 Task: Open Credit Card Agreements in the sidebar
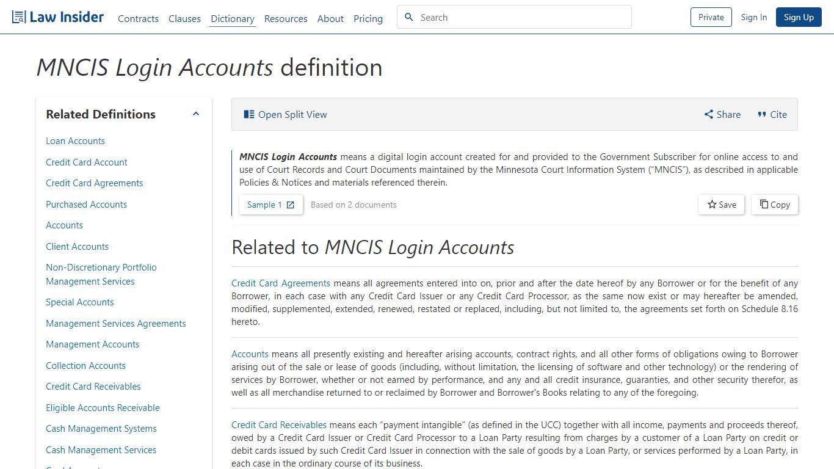pyautogui.click(x=94, y=183)
